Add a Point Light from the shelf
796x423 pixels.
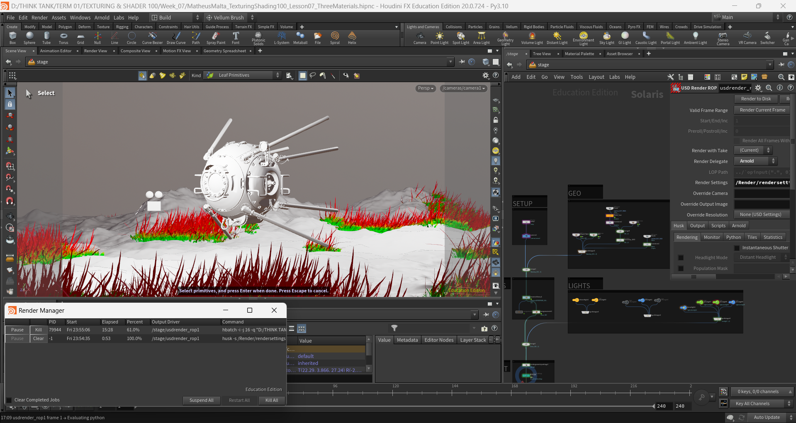pyautogui.click(x=439, y=38)
